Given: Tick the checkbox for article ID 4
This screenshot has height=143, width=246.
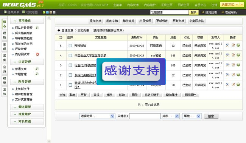Looking at the screenshot, I should (x=70, y=56).
